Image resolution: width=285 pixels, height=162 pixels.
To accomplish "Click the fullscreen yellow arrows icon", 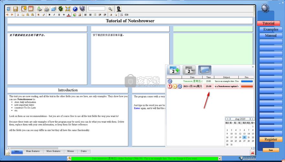I will click(68, 9).
